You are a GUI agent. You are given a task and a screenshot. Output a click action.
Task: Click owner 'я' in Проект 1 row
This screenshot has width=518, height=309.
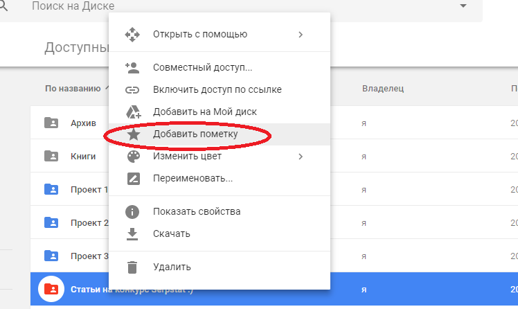pos(364,190)
